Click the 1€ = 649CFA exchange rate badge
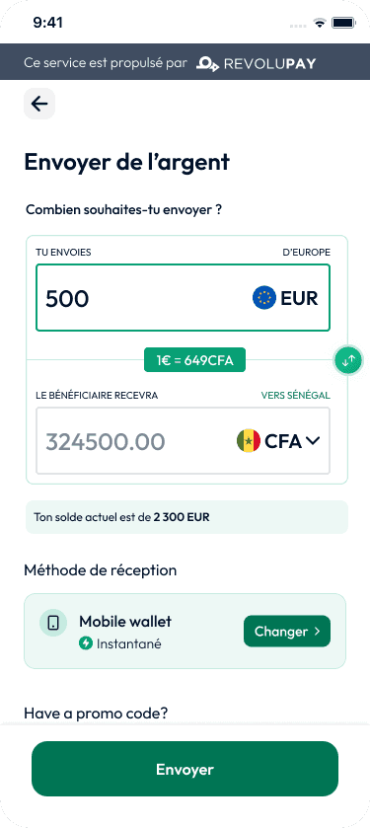This screenshot has height=828, width=370. (x=194, y=360)
